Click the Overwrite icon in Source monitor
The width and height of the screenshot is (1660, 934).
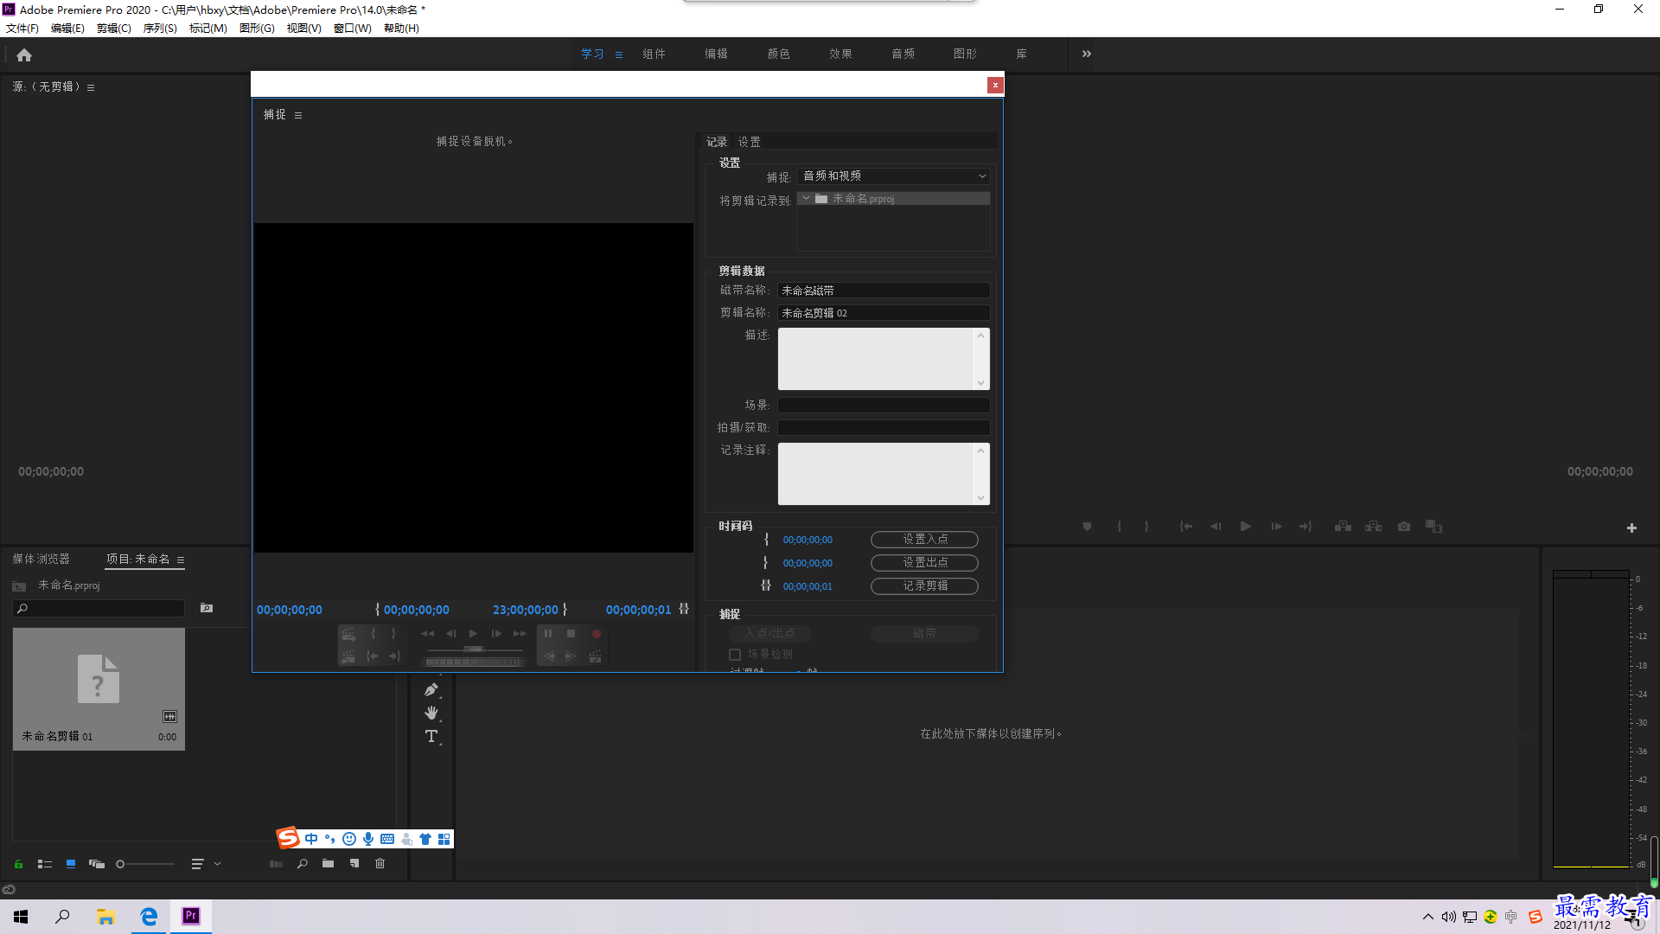[1373, 526]
